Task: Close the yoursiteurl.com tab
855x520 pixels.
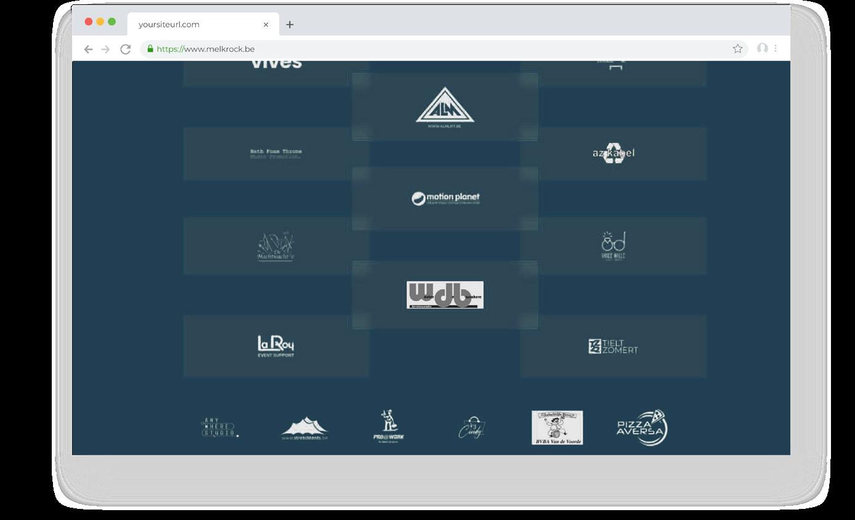Action: pos(266,25)
